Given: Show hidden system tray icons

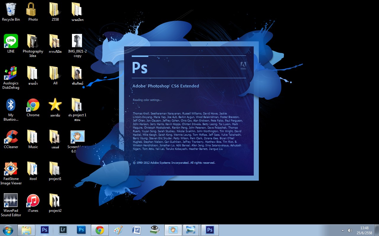Looking at the screenshot, I should tap(343, 230).
